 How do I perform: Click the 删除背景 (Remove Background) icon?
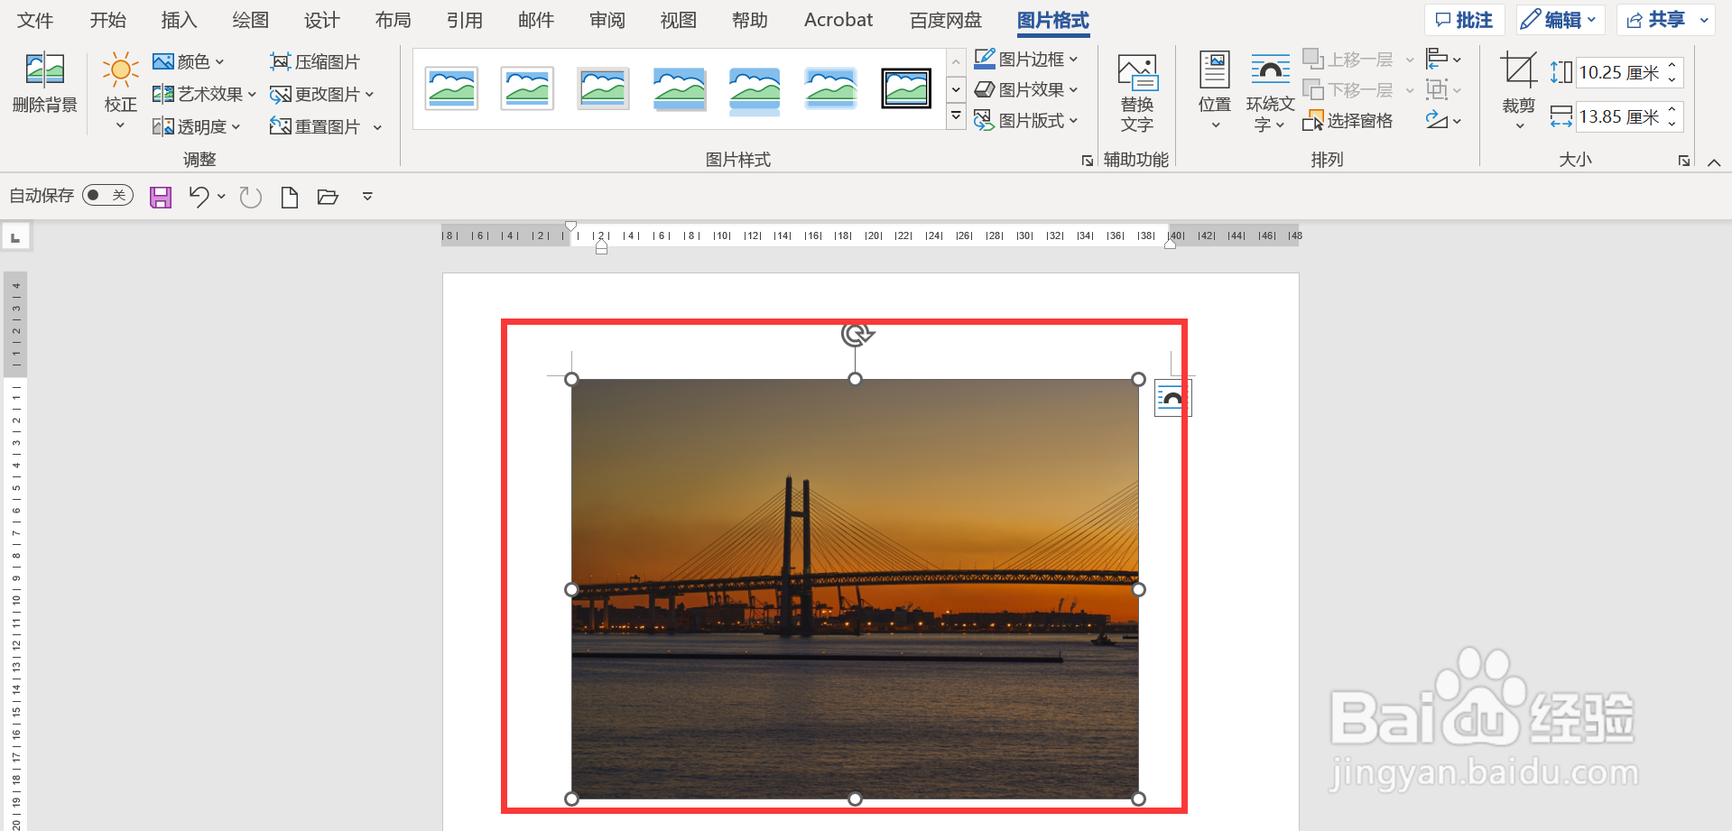pos(44,82)
